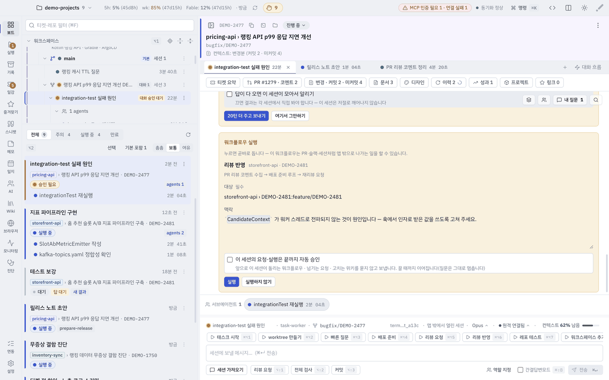Open the 실행 section in the sidebar
The height and width of the screenshot is (380, 609).
click(11, 48)
